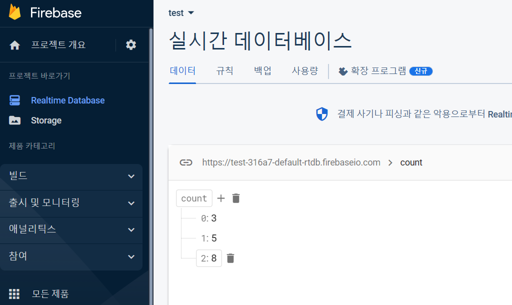This screenshot has width=512, height=305.
Task: Click the 모든 제품 grid icon
Action: [14, 294]
